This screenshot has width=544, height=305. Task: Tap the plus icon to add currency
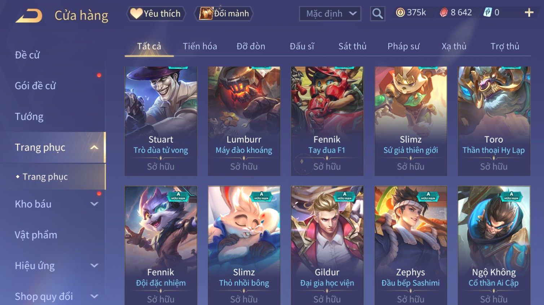(529, 13)
